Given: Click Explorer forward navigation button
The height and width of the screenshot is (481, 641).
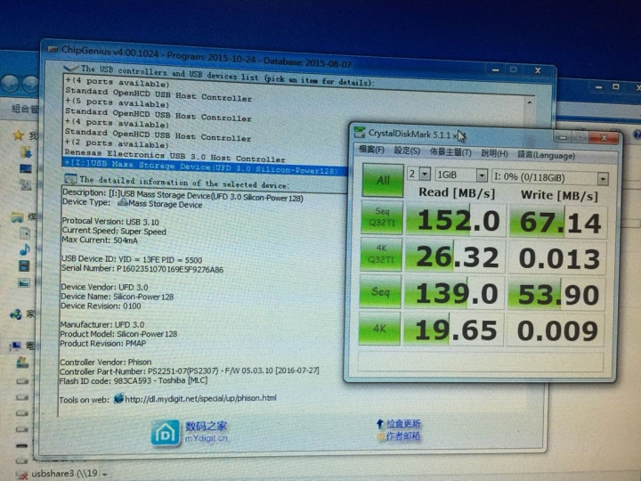Looking at the screenshot, I should click(31, 85).
